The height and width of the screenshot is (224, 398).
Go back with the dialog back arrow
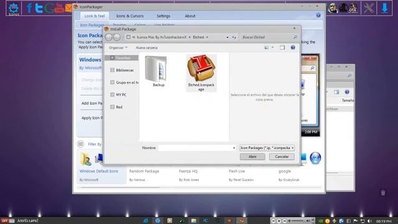pyautogui.click(x=109, y=37)
